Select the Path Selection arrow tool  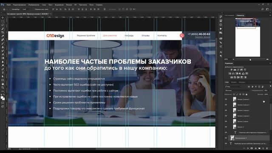(3, 76)
